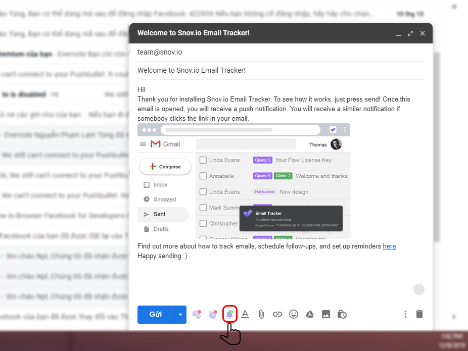Insert a file from Google Drive
Screen dimensions: 468x351
tap(310, 314)
